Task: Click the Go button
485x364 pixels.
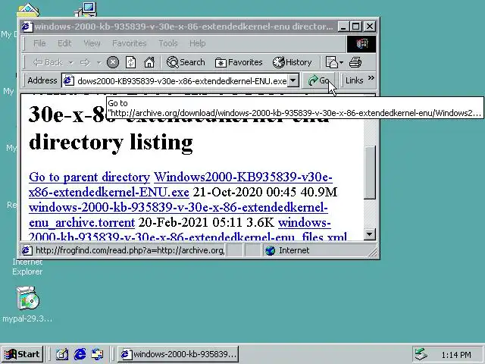Action: pyautogui.click(x=318, y=81)
